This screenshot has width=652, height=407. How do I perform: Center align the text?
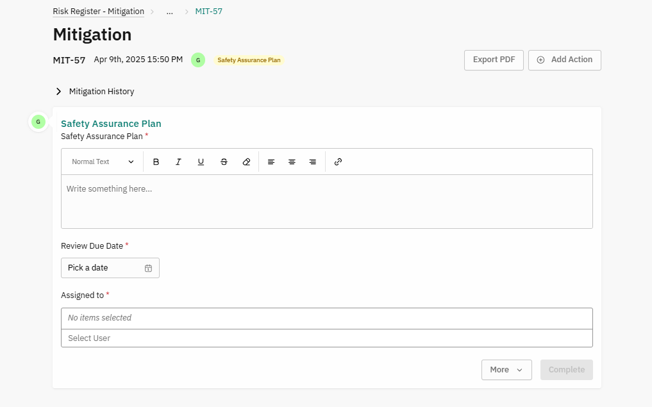[292, 162]
